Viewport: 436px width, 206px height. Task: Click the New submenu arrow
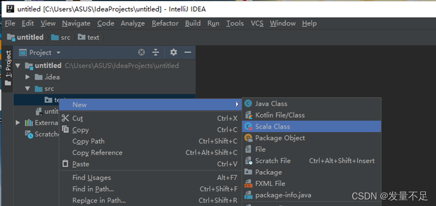pyautogui.click(x=237, y=105)
